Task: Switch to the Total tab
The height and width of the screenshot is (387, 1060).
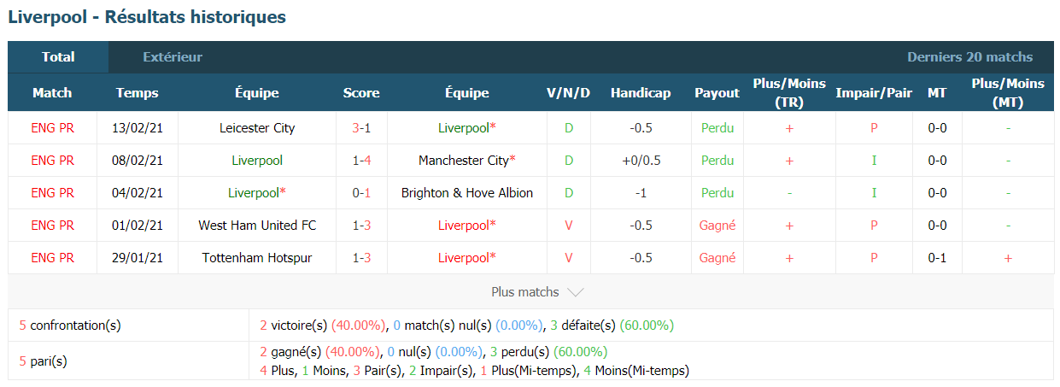Action: 58,57
